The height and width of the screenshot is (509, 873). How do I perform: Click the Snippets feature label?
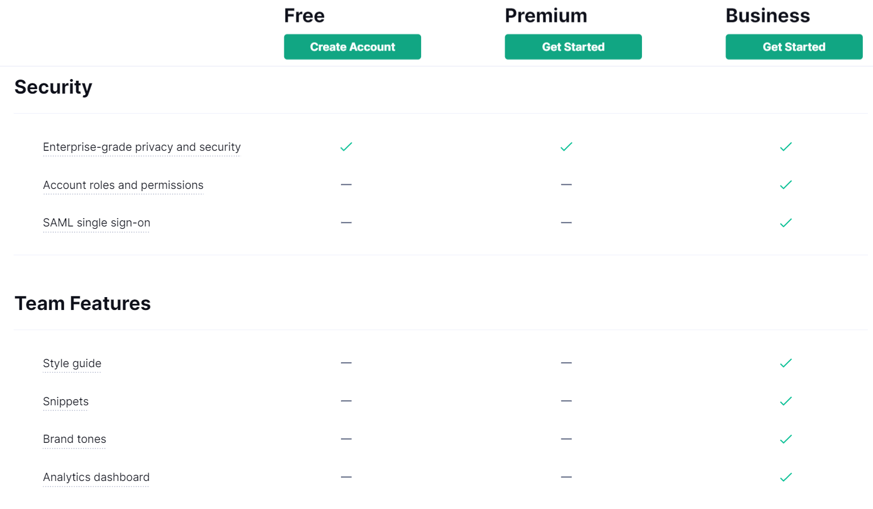pos(66,401)
